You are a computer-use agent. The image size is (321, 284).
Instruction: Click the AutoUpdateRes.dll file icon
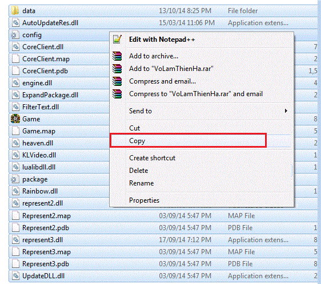[x=15, y=23]
